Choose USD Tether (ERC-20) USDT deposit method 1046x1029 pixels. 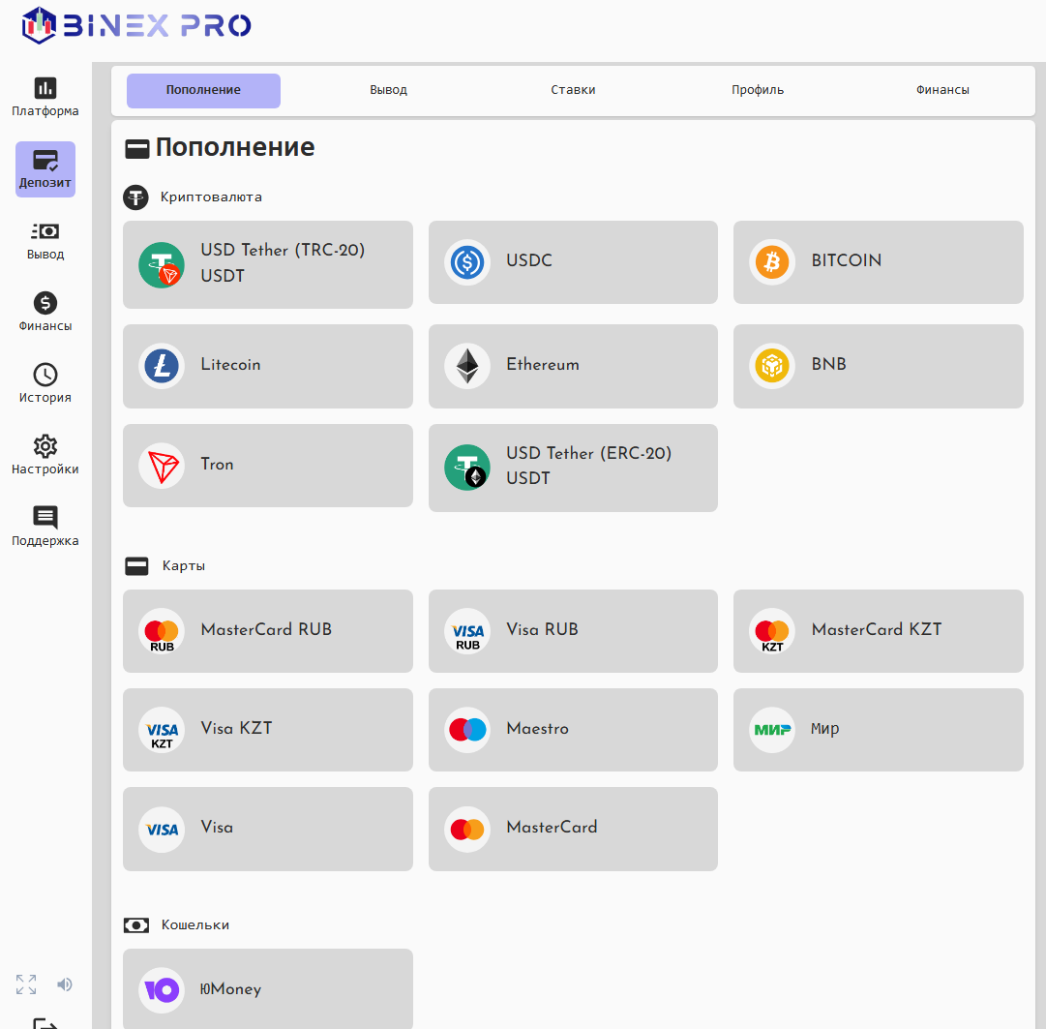(573, 468)
